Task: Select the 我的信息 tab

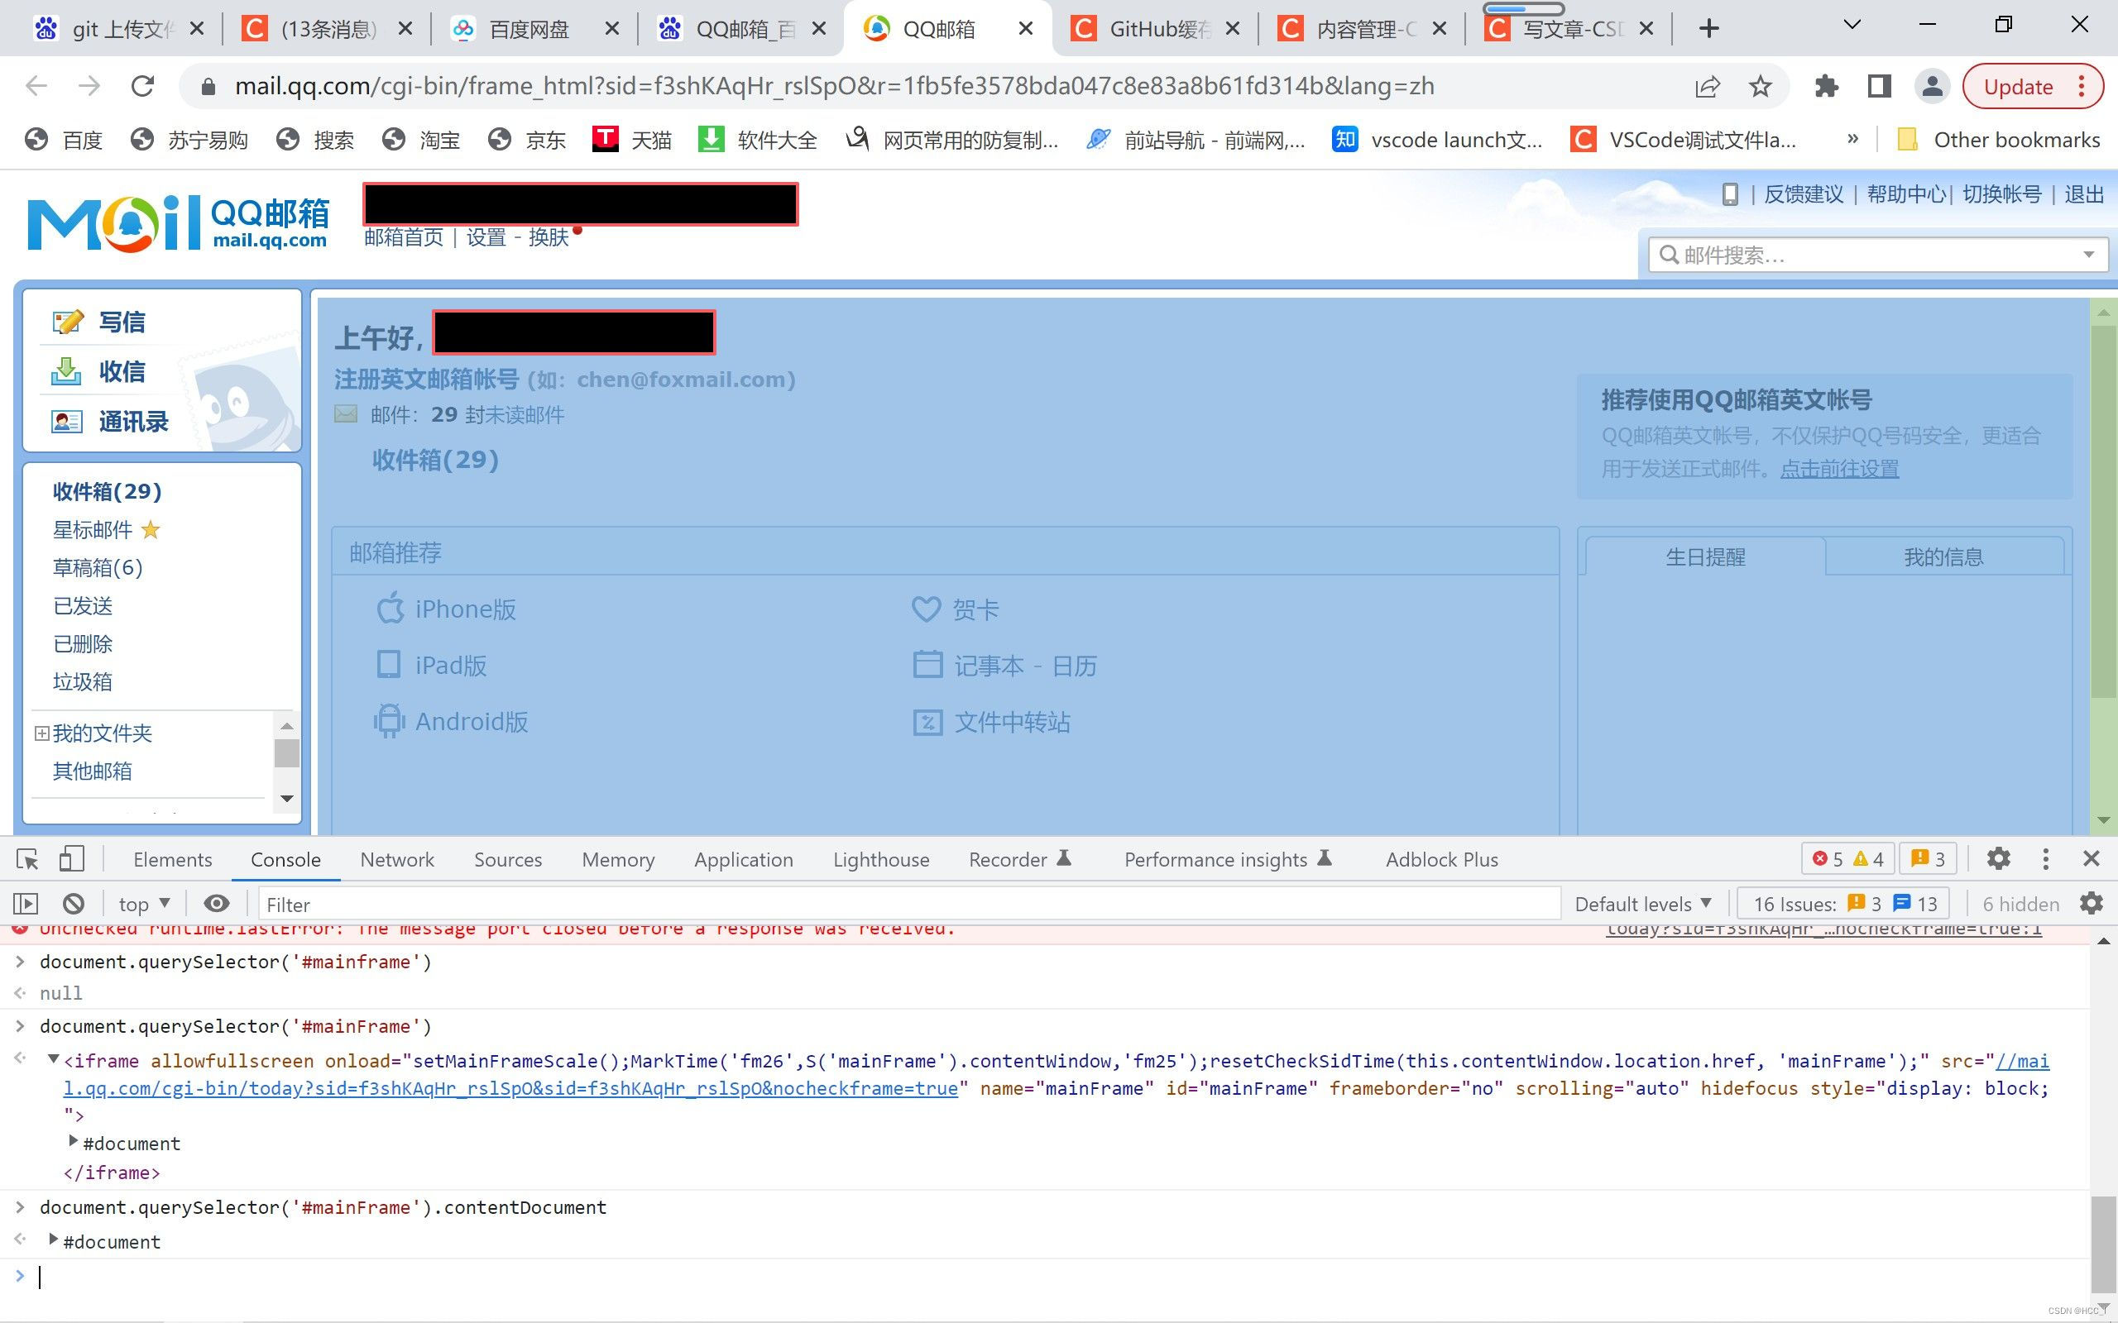Action: click(1943, 556)
